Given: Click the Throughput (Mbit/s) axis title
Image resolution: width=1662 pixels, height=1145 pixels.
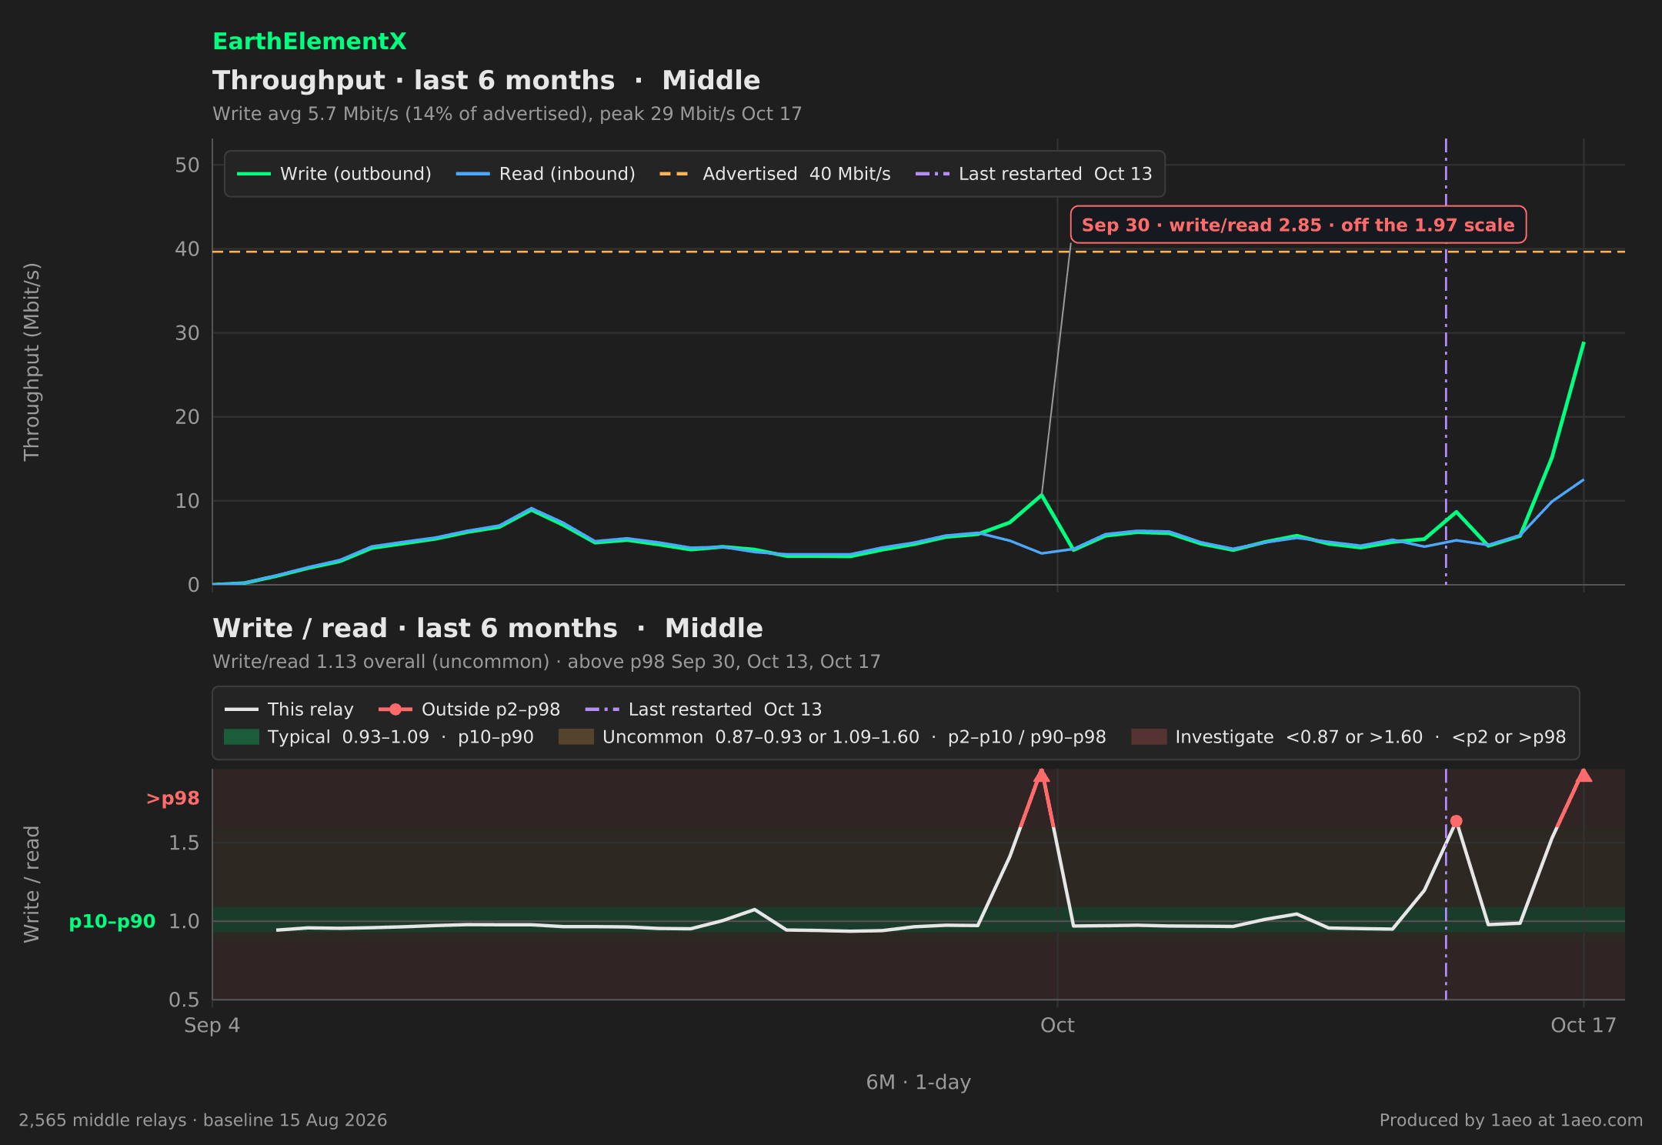Looking at the screenshot, I should 32,362.
